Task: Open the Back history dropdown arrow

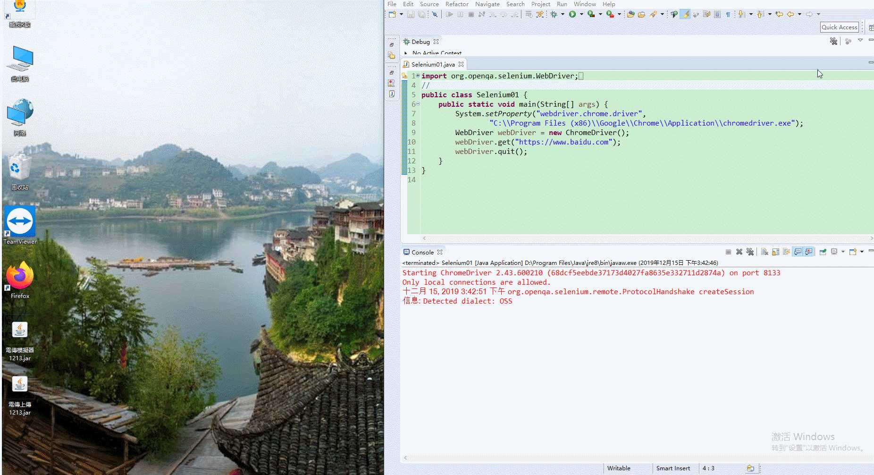Action: pos(799,14)
